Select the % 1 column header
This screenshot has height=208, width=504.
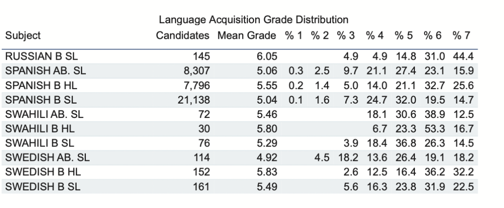click(x=294, y=35)
